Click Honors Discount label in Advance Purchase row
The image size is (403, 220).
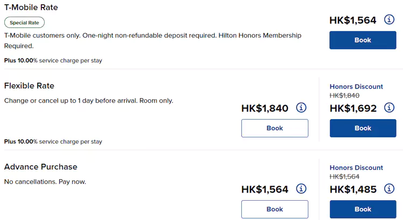356,167
